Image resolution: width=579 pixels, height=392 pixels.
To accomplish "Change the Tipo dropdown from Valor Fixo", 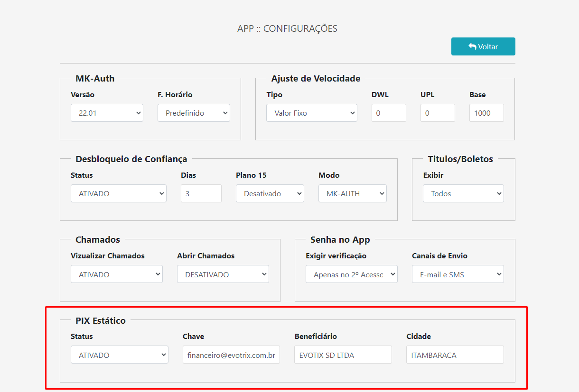I will point(311,113).
